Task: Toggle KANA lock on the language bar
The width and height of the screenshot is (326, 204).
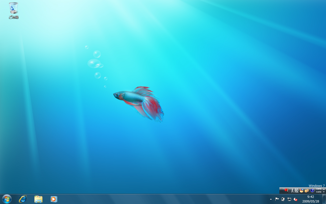Action: 319,192
